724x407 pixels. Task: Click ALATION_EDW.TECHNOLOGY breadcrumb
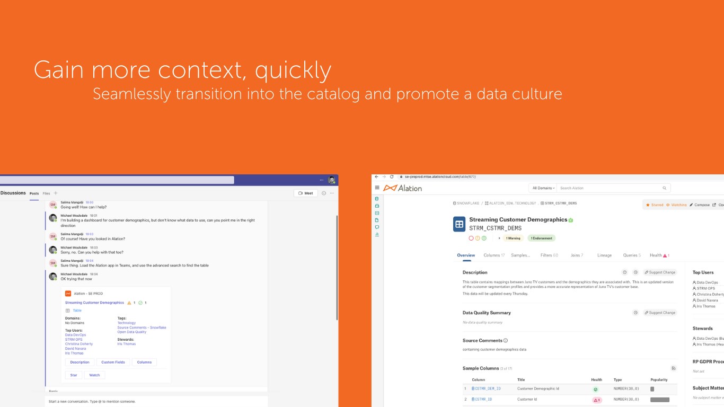[x=510, y=203]
